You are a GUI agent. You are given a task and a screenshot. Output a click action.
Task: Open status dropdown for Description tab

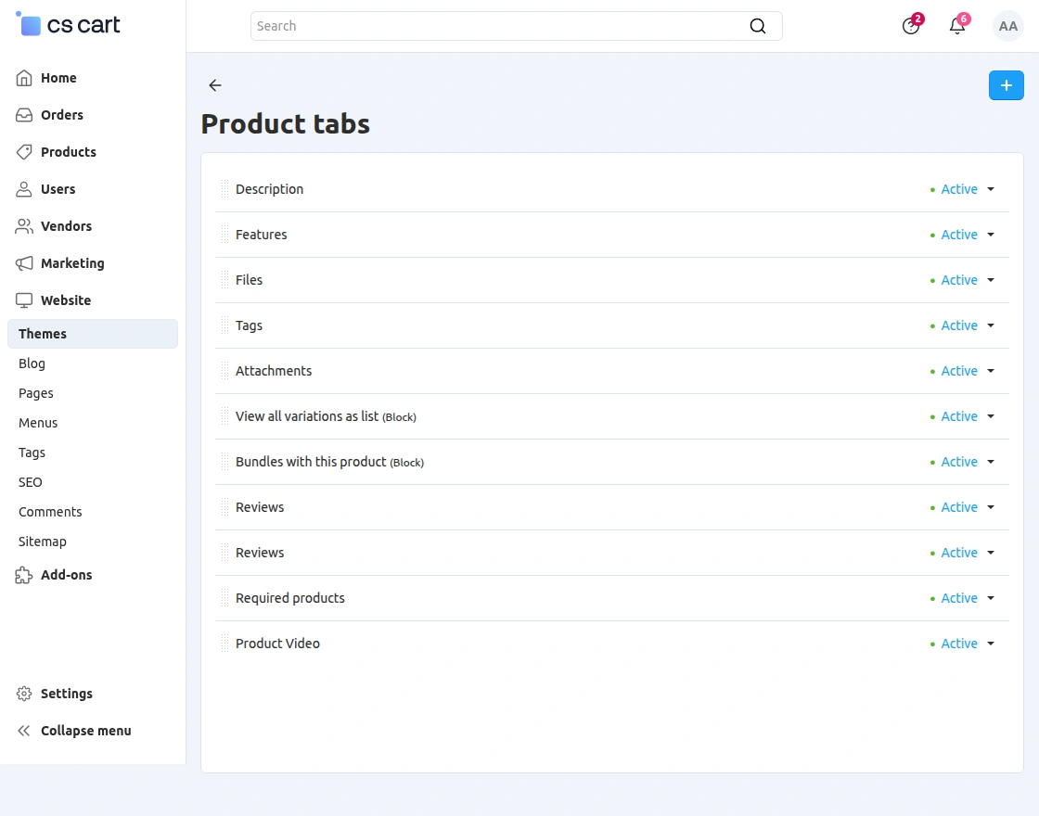(x=962, y=189)
